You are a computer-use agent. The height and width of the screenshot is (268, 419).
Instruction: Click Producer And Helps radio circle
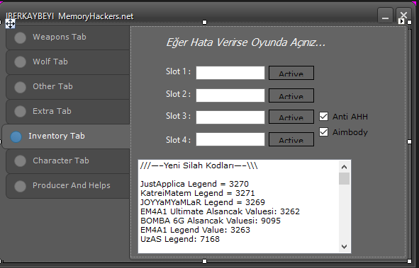pyautogui.click(x=20, y=186)
